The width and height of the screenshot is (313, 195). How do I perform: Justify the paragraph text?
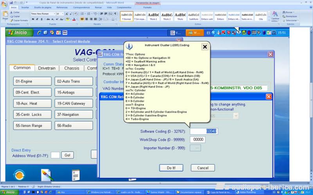[x=95, y=19]
